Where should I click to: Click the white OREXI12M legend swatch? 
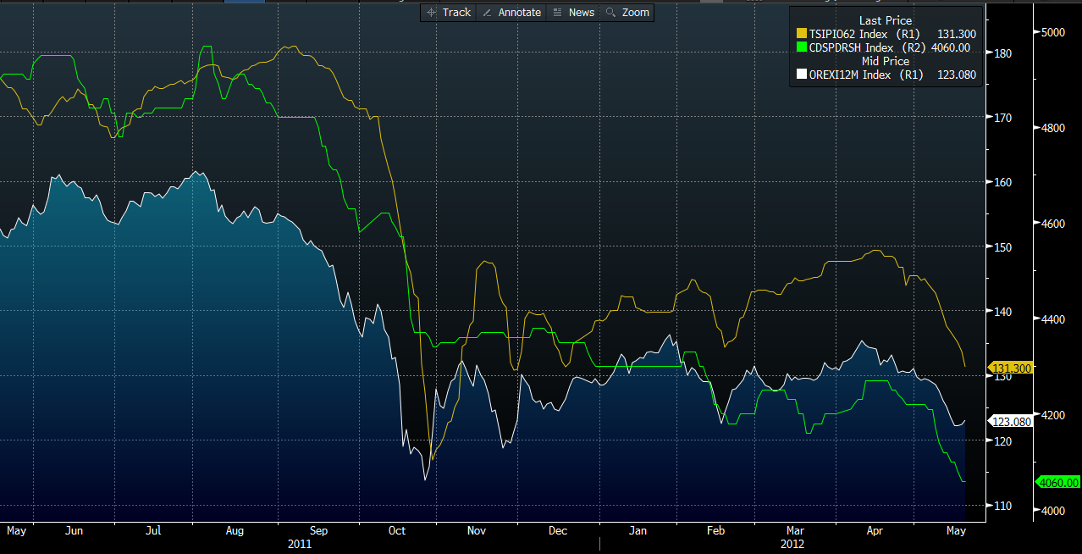tap(802, 75)
